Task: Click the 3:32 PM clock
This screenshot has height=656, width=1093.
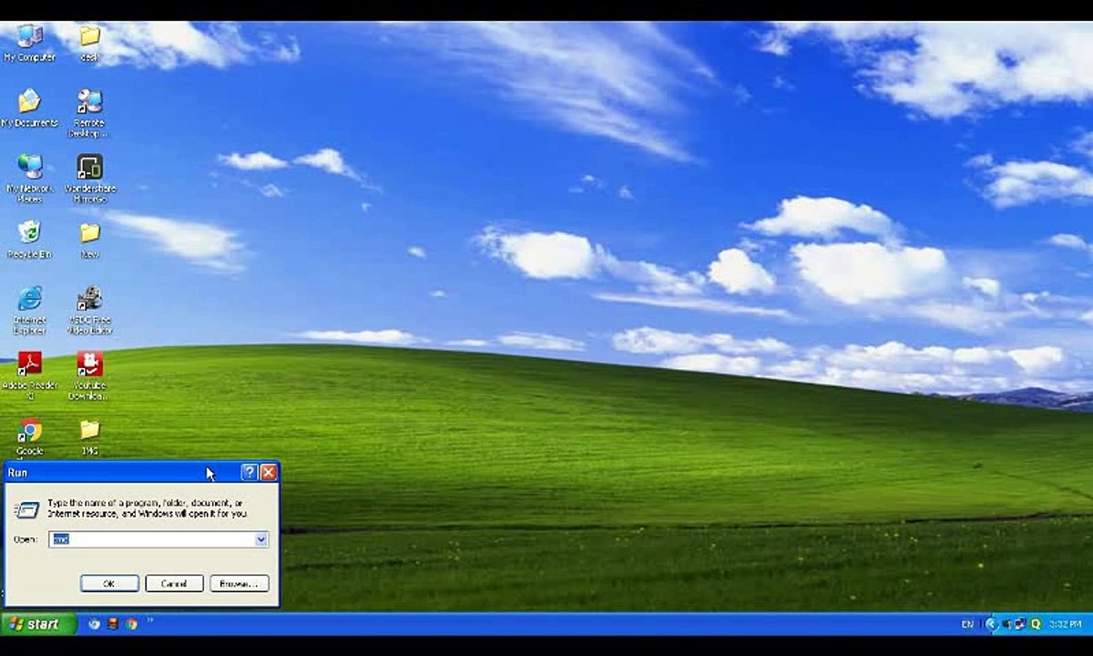Action: [x=1065, y=624]
